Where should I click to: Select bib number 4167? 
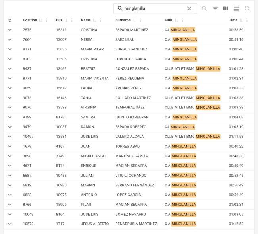coord(60,146)
